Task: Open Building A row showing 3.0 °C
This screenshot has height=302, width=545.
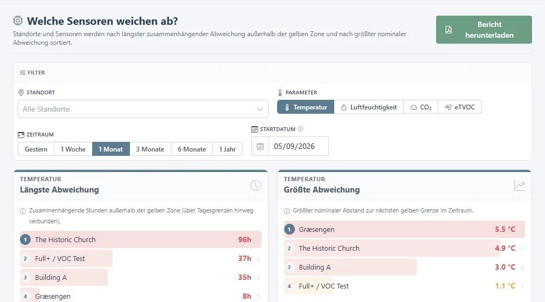Action: click(x=404, y=267)
